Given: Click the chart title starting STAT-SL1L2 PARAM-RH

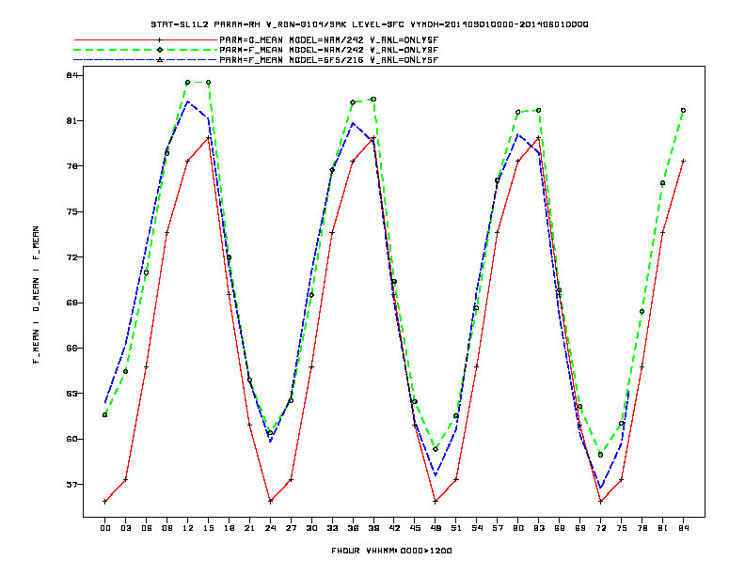Looking at the screenshot, I should pyautogui.click(x=369, y=24).
